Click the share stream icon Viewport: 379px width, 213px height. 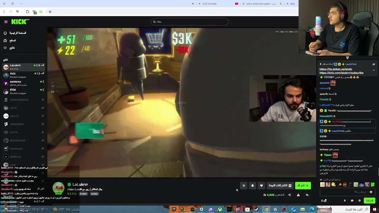tap(289, 195)
